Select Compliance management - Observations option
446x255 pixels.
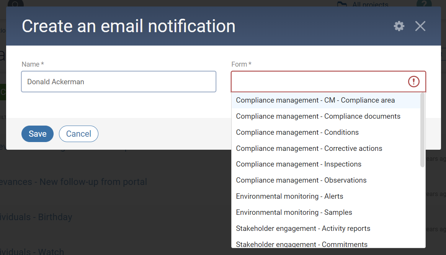326,180
